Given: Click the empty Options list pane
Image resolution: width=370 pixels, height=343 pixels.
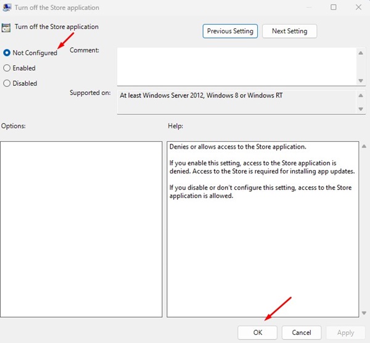Looking at the screenshot, I should tap(81, 229).
